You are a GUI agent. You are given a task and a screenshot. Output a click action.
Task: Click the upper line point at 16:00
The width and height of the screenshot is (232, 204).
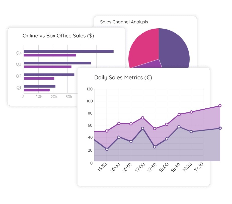[119, 123]
